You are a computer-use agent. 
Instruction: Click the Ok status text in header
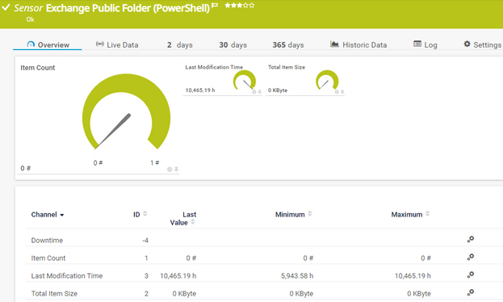(30, 19)
